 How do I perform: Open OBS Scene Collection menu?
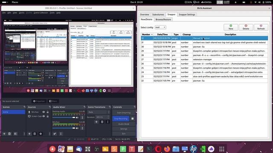41,13
